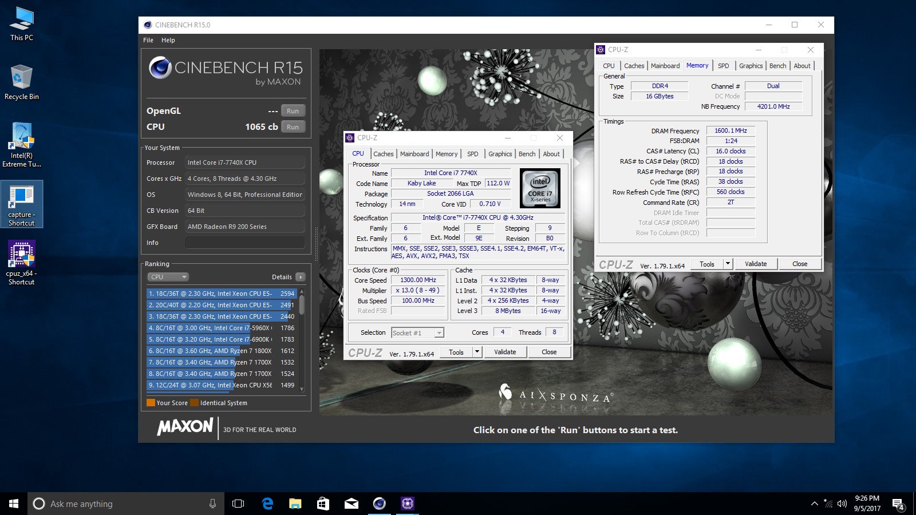Launch Microsoft Edge from taskbar
Image resolution: width=916 pixels, height=515 pixels.
pos(267,504)
